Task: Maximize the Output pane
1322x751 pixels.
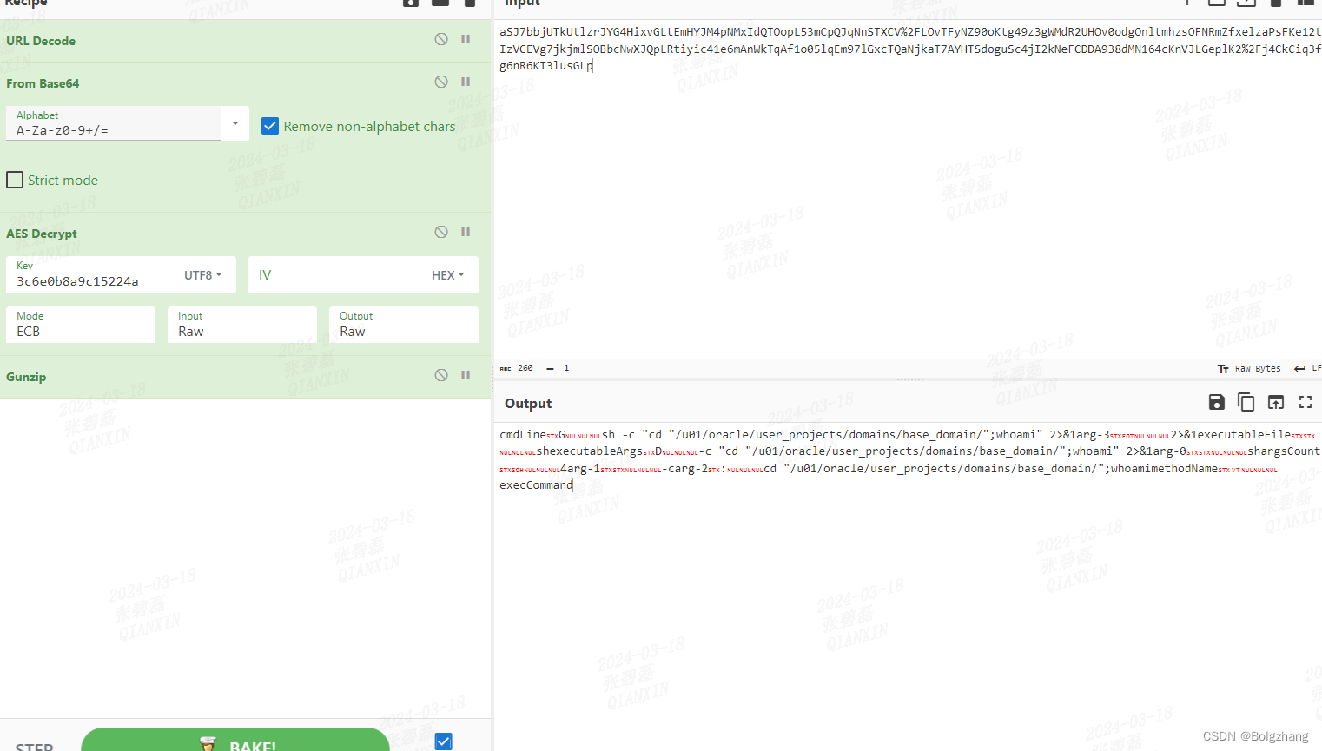Action: 1305,402
